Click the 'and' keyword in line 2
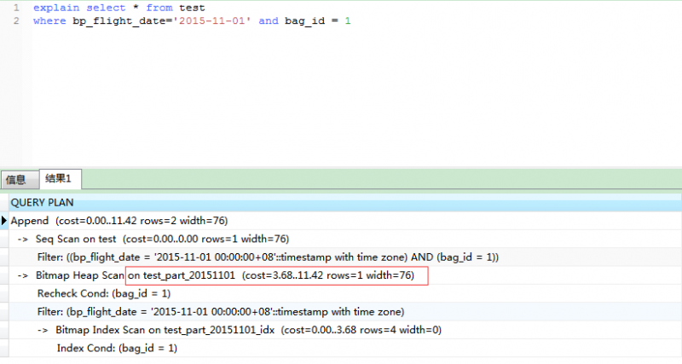Image resolution: width=682 pixels, height=364 pixels. click(269, 20)
